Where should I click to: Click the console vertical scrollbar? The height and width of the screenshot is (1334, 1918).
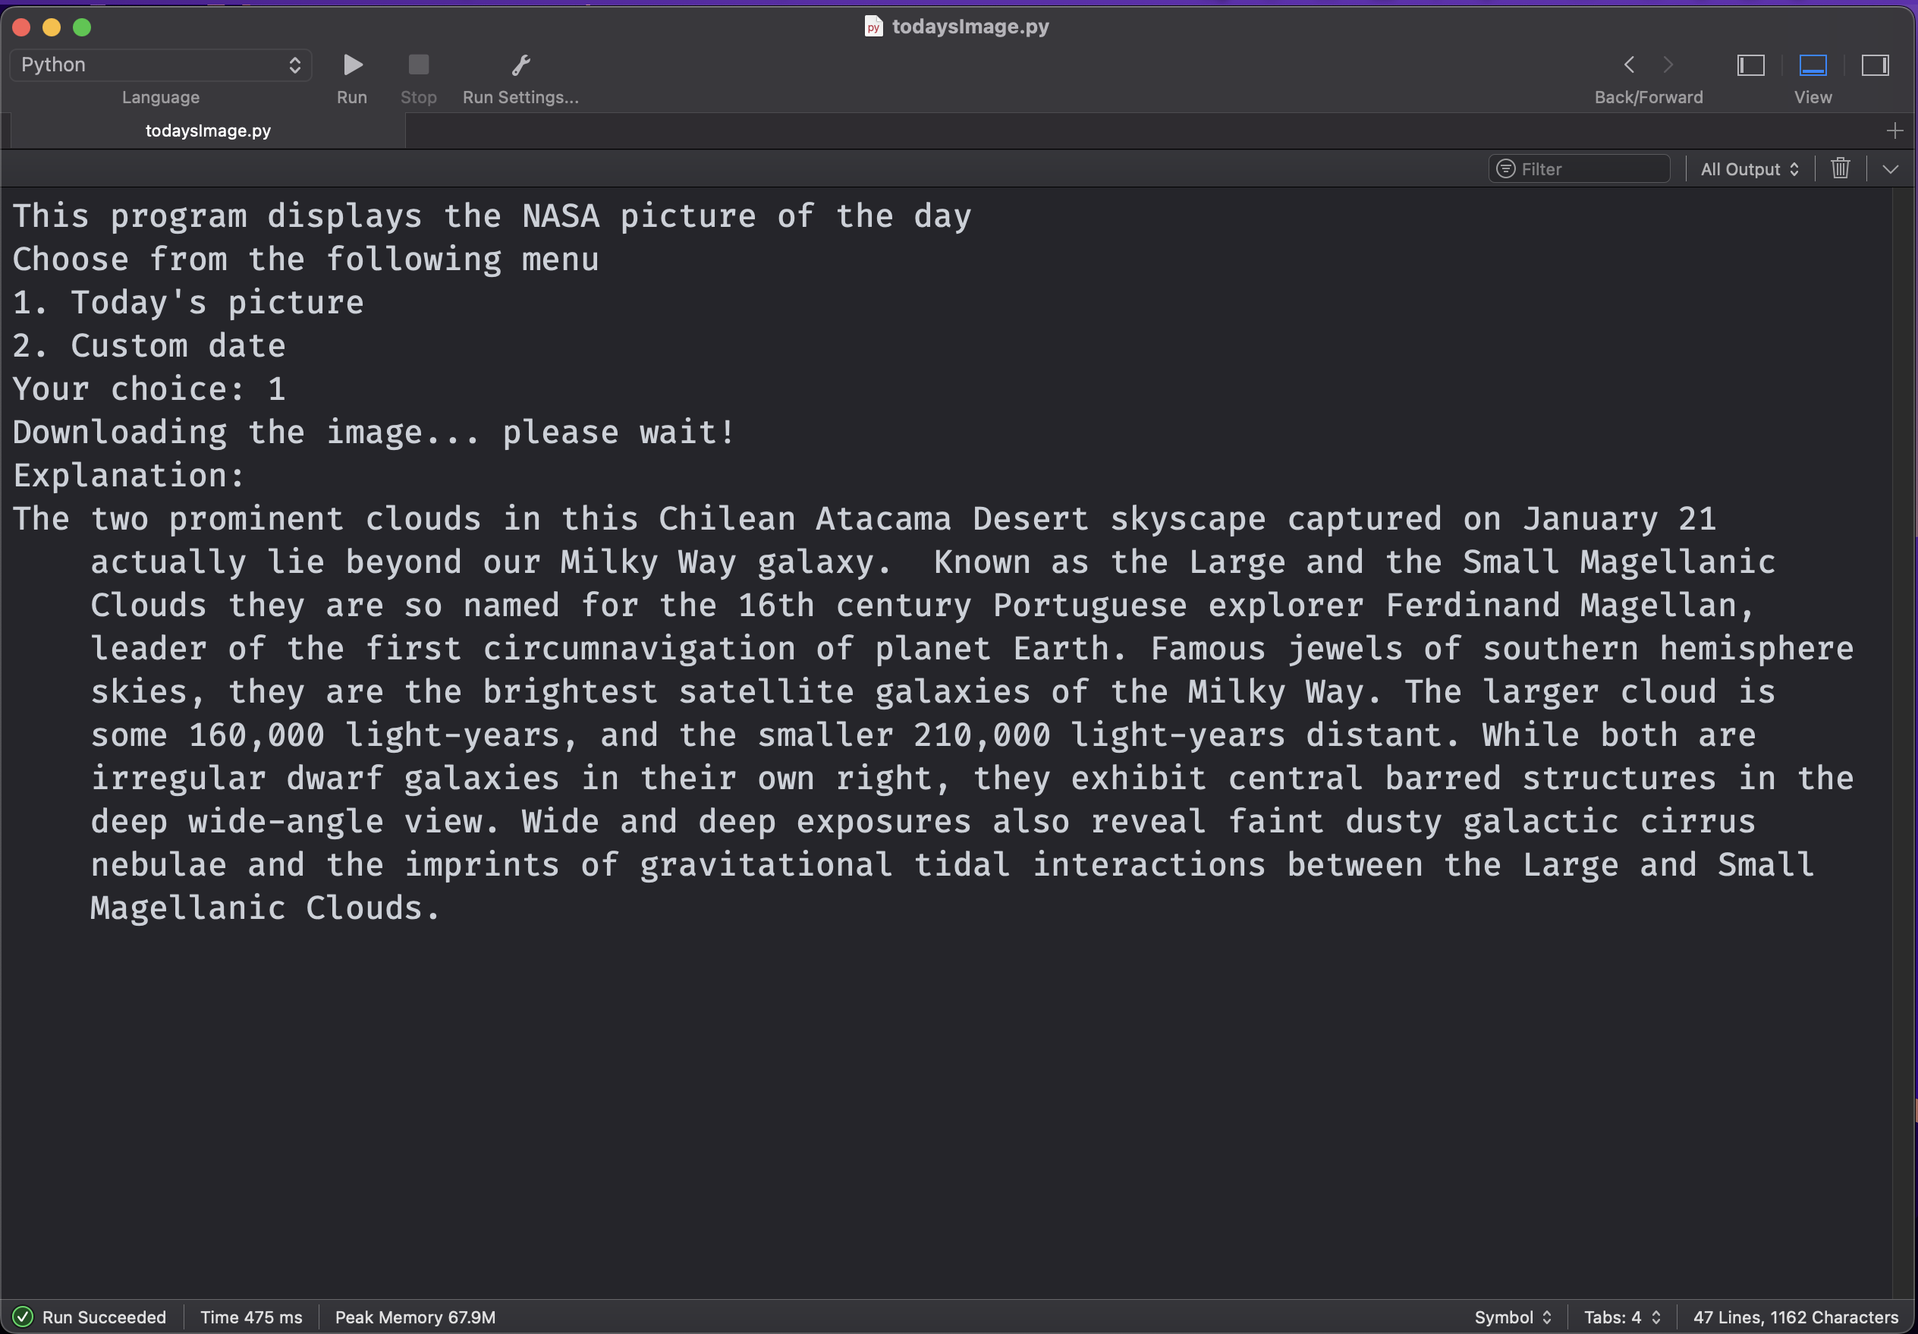1904,743
